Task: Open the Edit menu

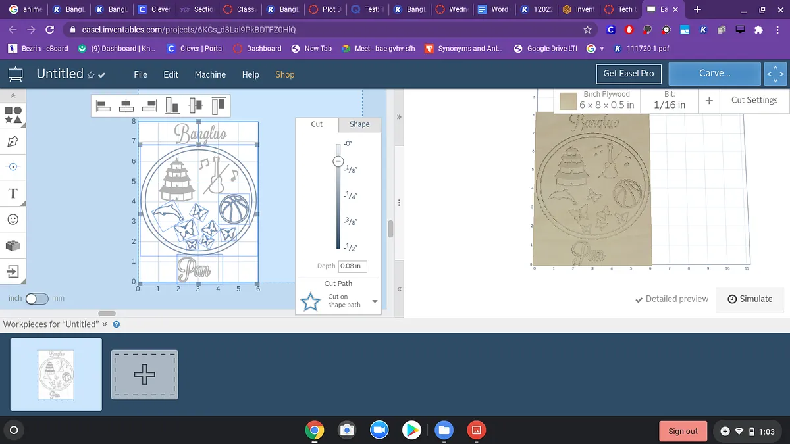Action: click(171, 74)
